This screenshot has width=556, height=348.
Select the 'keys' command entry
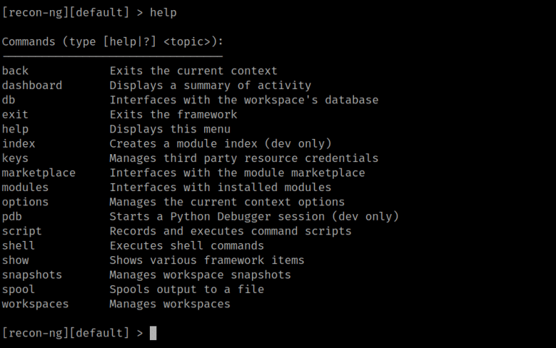coord(15,158)
